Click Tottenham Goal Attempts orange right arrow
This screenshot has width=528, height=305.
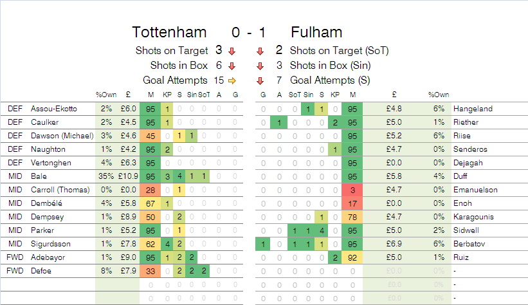point(232,80)
